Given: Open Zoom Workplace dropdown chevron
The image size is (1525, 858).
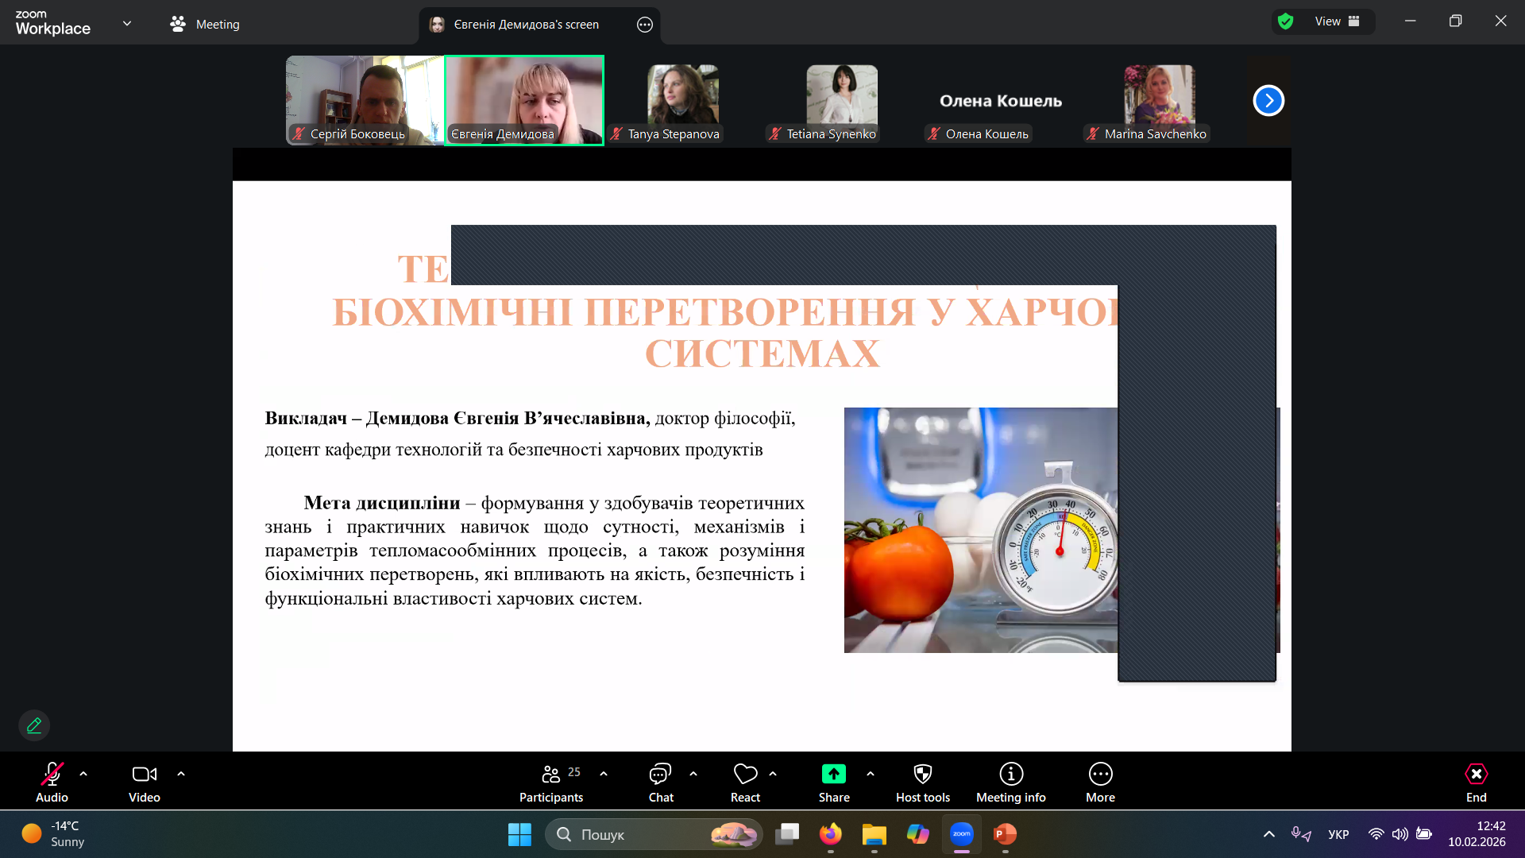Looking at the screenshot, I should click(x=127, y=24).
